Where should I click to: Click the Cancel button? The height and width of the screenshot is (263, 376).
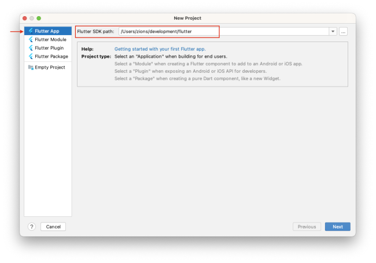tap(53, 227)
